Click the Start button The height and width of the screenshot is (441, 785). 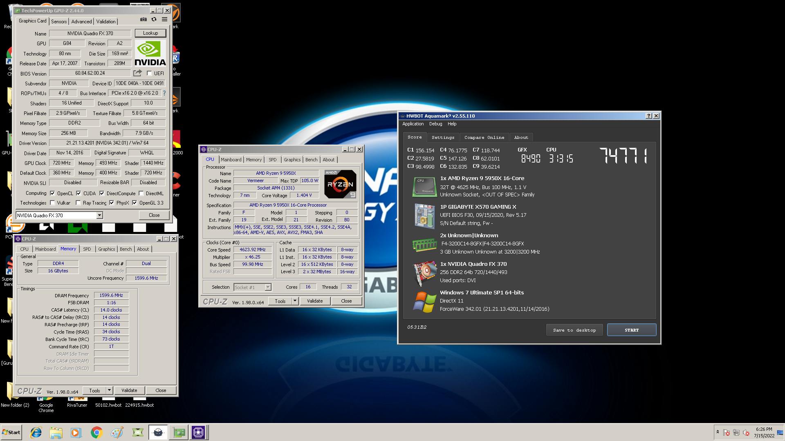[11, 432]
